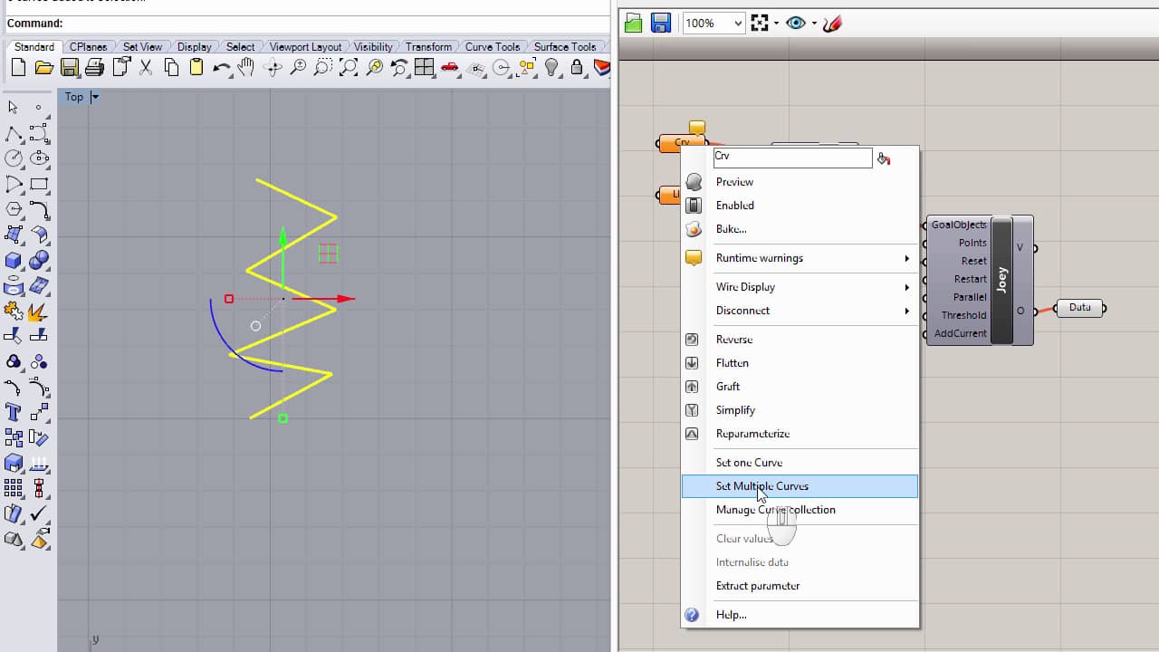Open the 100% zoom dropdown

(x=738, y=24)
